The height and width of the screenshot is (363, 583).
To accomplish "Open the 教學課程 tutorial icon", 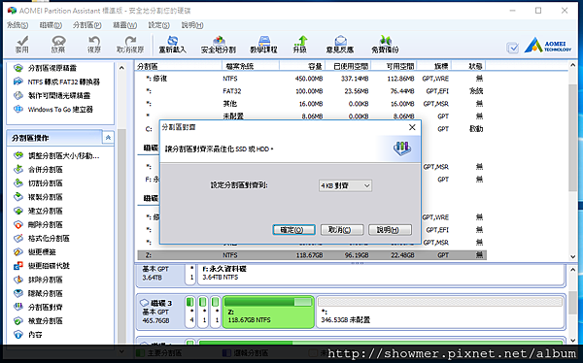I will click(x=263, y=45).
